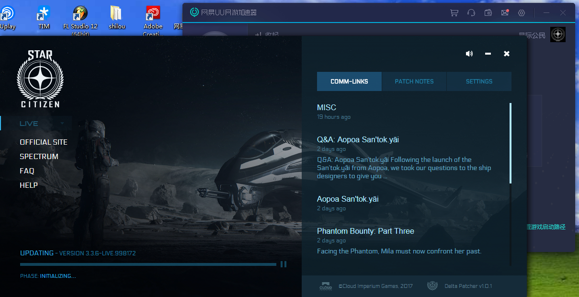Viewport: 579px width, 297px height.
Task: Open the LIVE channel dropdown
Action: (36, 124)
